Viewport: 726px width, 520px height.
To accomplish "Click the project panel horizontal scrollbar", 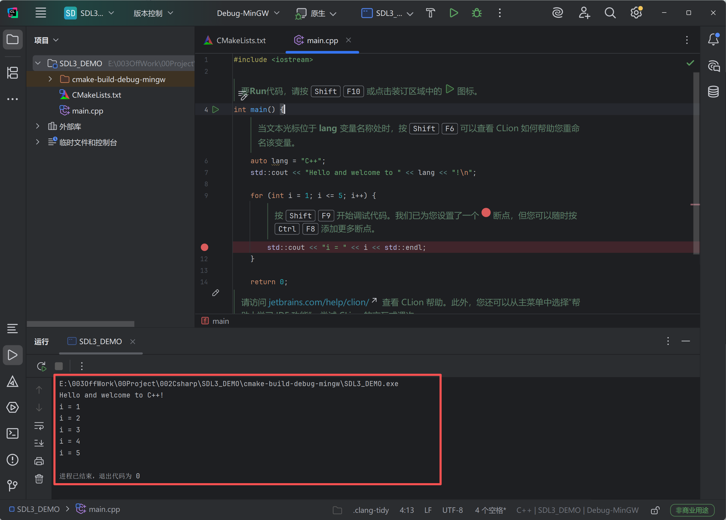I will (x=81, y=324).
